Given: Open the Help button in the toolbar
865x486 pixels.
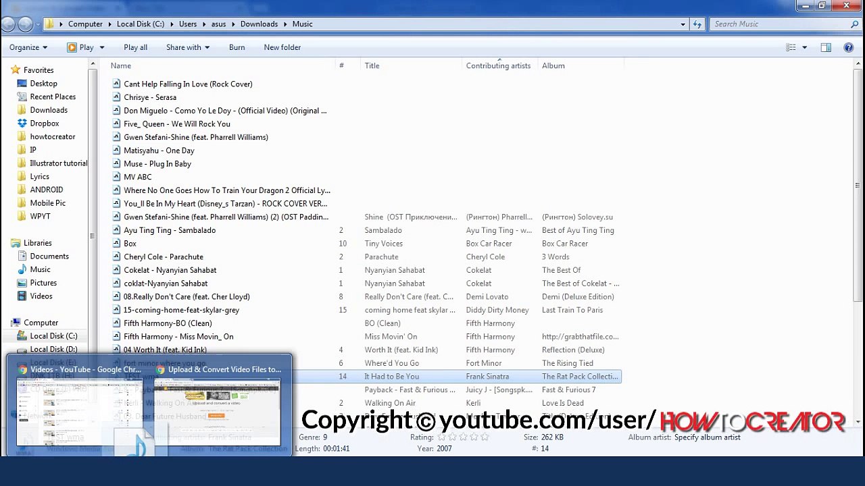Looking at the screenshot, I should coord(849,47).
